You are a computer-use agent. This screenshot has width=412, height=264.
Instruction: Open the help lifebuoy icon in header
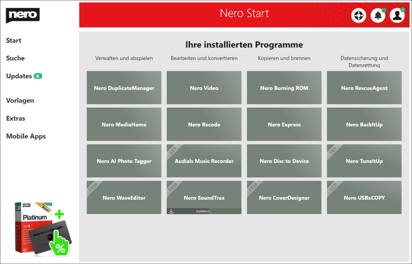358,16
